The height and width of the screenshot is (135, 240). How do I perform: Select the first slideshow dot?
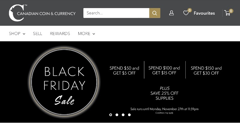tap(111, 115)
